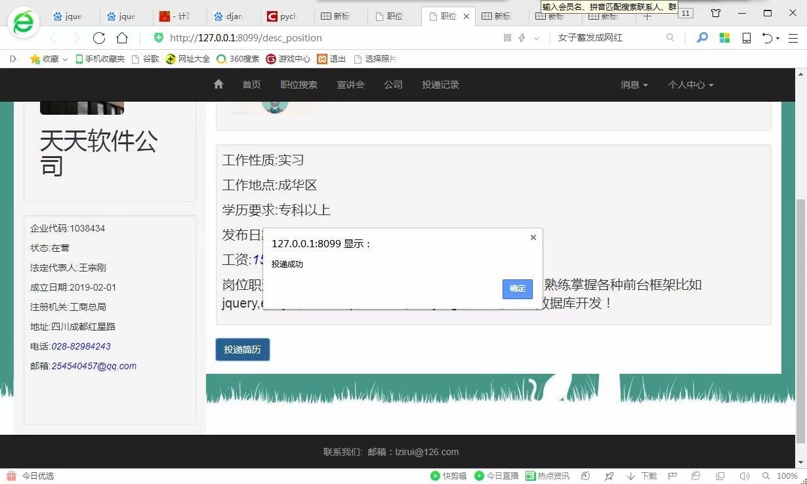
Task: Open the 360搜索 bookmark
Action: coord(238,59)
